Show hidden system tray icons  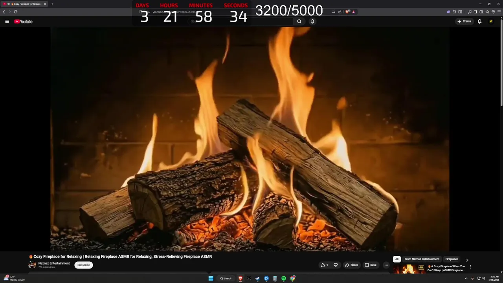pos(466,278)
